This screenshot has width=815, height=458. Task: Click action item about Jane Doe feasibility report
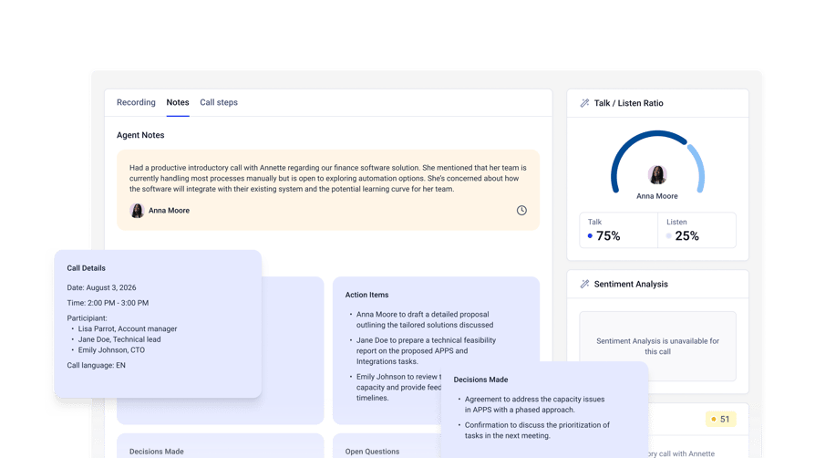(x=427, y=350)
